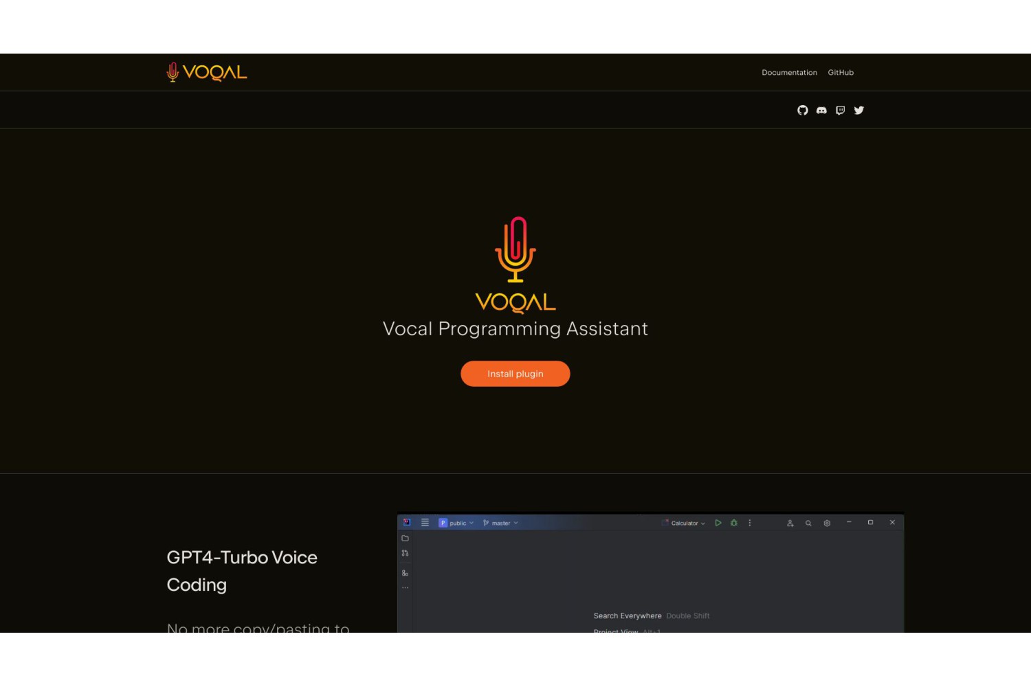Click the Install plugin button

(x=515, y=374)
